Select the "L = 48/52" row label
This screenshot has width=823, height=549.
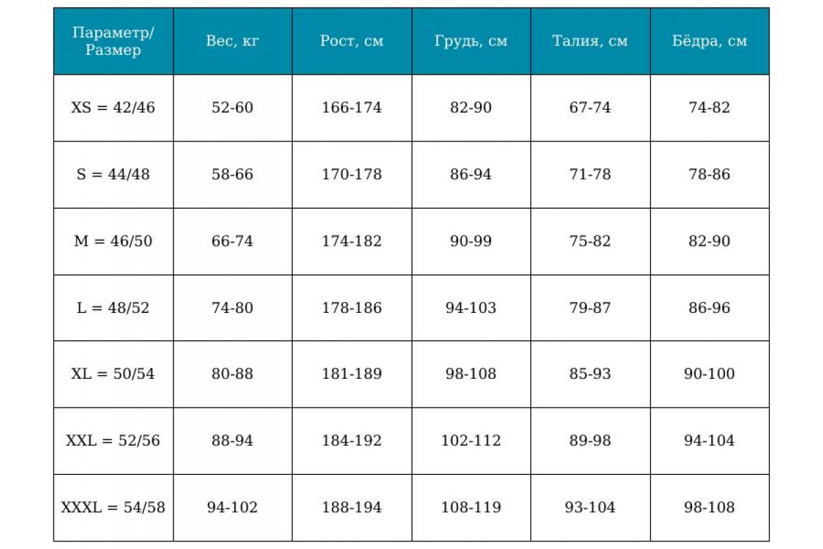click(x=113, y=307)
